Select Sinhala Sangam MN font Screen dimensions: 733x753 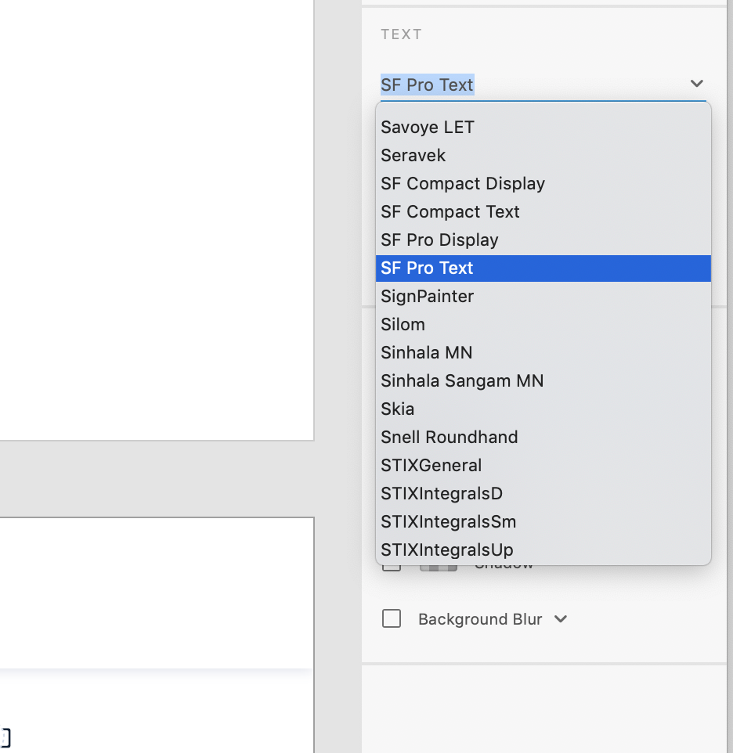[x=462, y=380]
